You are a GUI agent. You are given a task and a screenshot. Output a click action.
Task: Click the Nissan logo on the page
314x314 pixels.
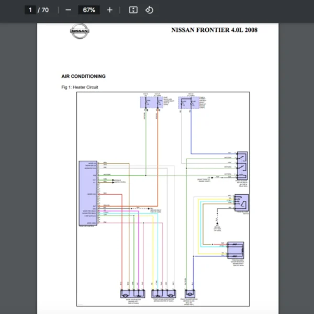click(x=80, y=31)
